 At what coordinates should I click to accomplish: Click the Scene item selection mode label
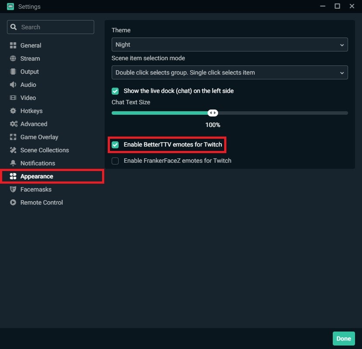click(148, 58)
